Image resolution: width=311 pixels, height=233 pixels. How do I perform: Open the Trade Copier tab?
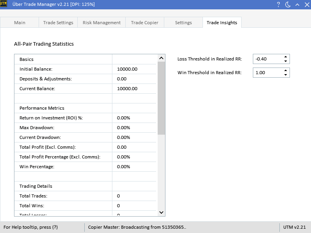[144, 23]
